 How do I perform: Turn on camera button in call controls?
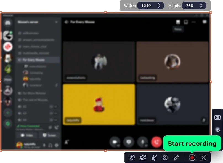coord(115,142)
